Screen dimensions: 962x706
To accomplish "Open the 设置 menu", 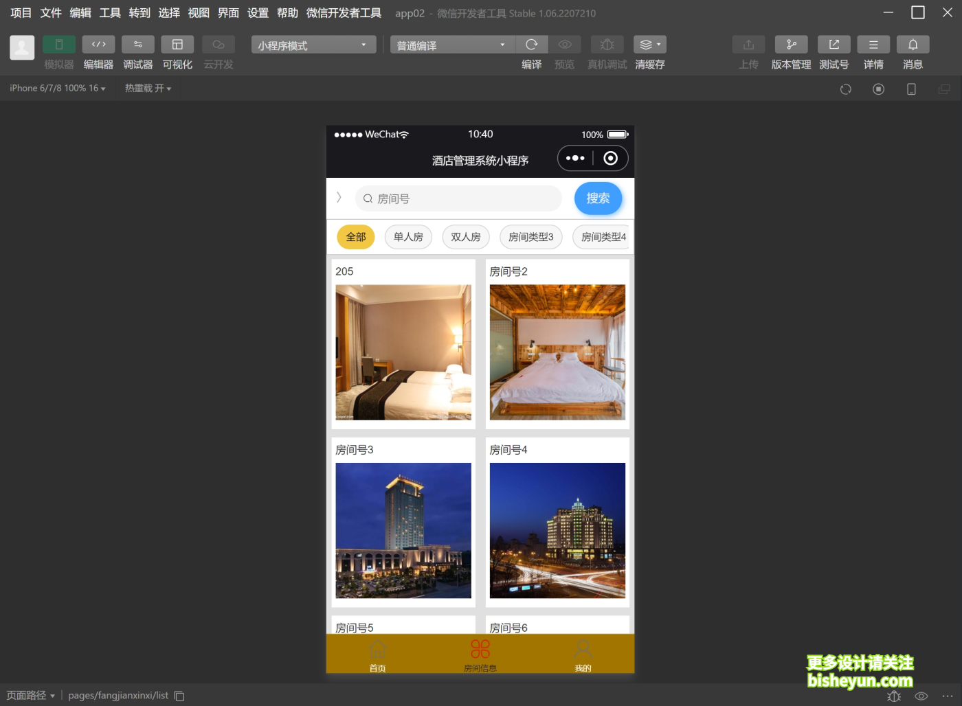I will (258, 13).
